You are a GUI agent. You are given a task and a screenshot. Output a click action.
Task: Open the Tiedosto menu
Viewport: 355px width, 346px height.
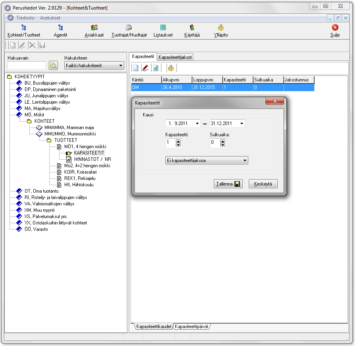click(25, 18)
